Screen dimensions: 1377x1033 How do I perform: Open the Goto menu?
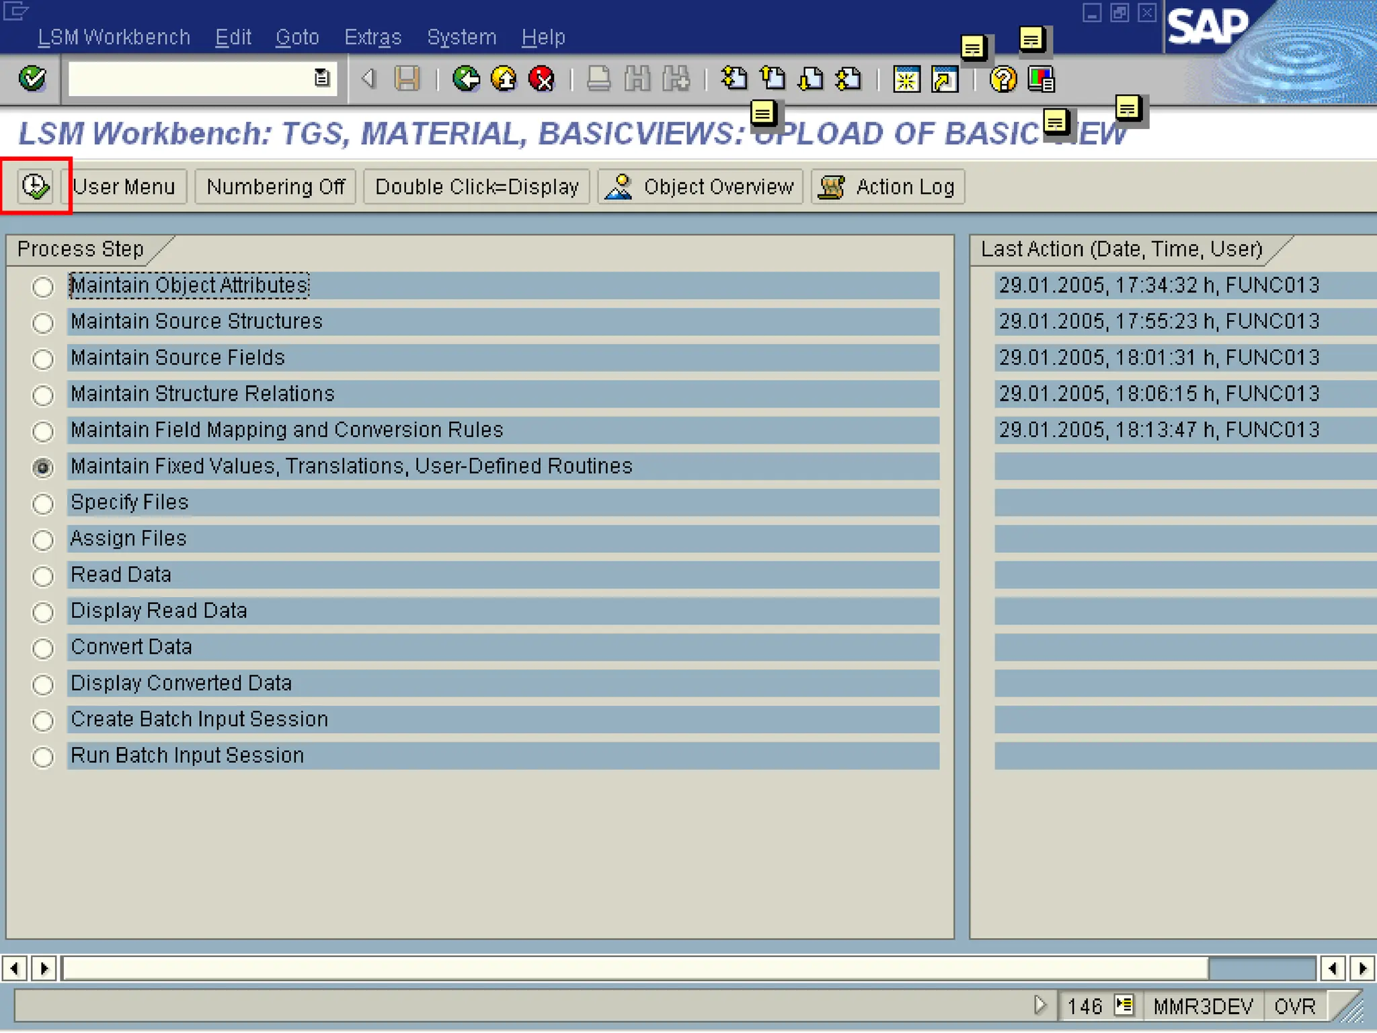tap(297, 37)
